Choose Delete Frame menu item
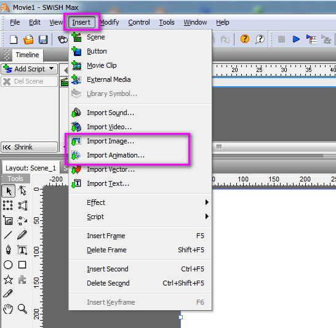 (x=140, y=250)
